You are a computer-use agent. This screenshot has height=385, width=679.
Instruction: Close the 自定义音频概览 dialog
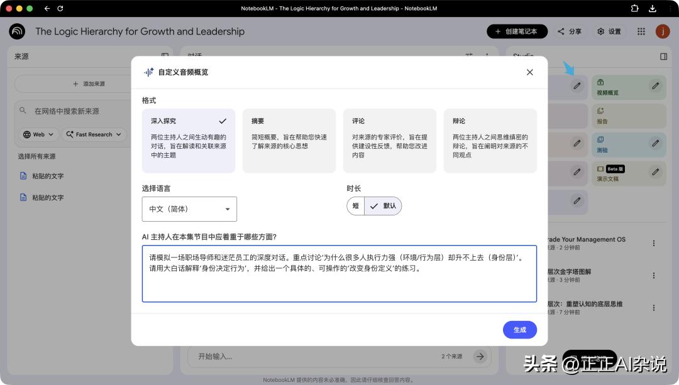529,72
